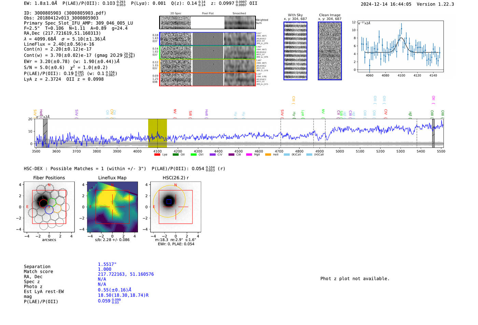The height and width of the screenshot is (325, 478).
Task: Click the catalog match RA, Dec value
Action: (126, 274)
